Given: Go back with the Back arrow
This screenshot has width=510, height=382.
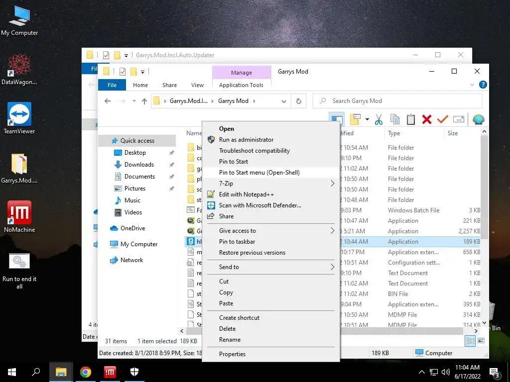Looking at the screenshot, I should pos(108,101).
